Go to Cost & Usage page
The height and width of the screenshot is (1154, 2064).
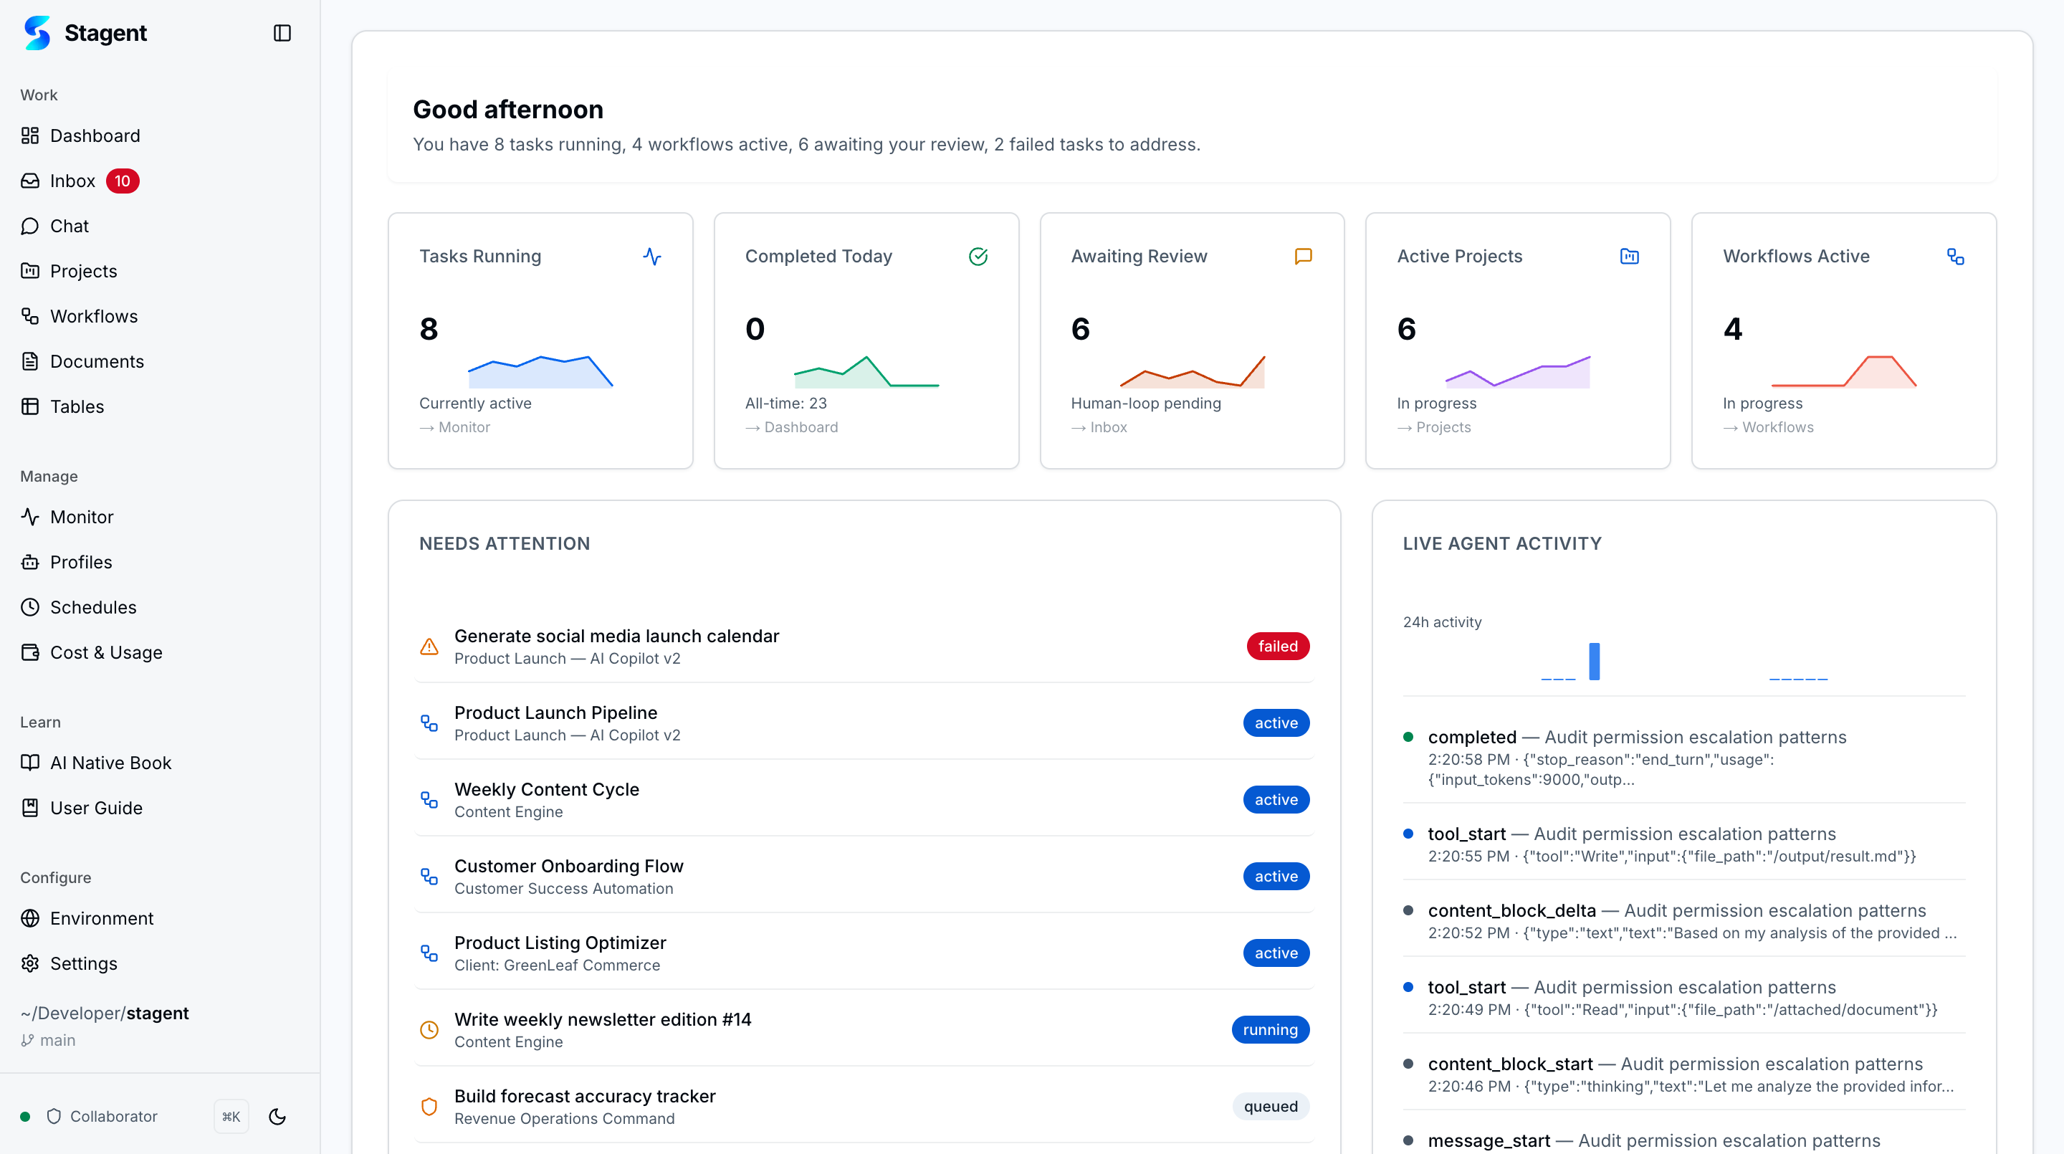[x=106, y=652]
